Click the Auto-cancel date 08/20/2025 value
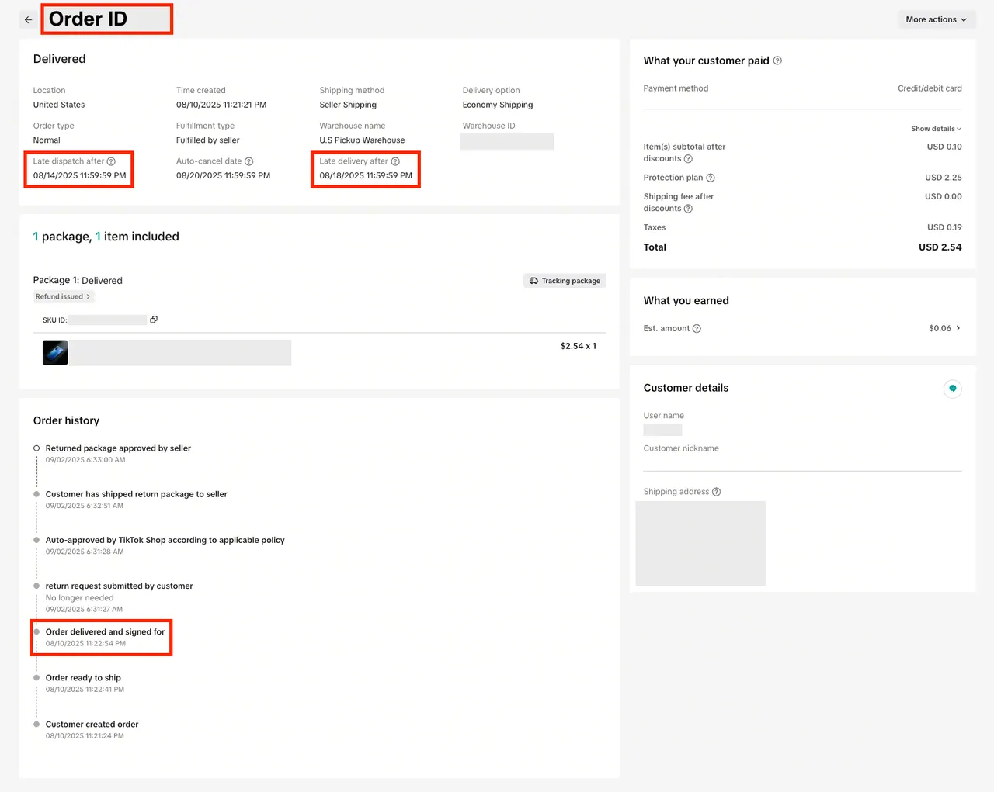This screenshot has width=994, height=792. point(224,175)
